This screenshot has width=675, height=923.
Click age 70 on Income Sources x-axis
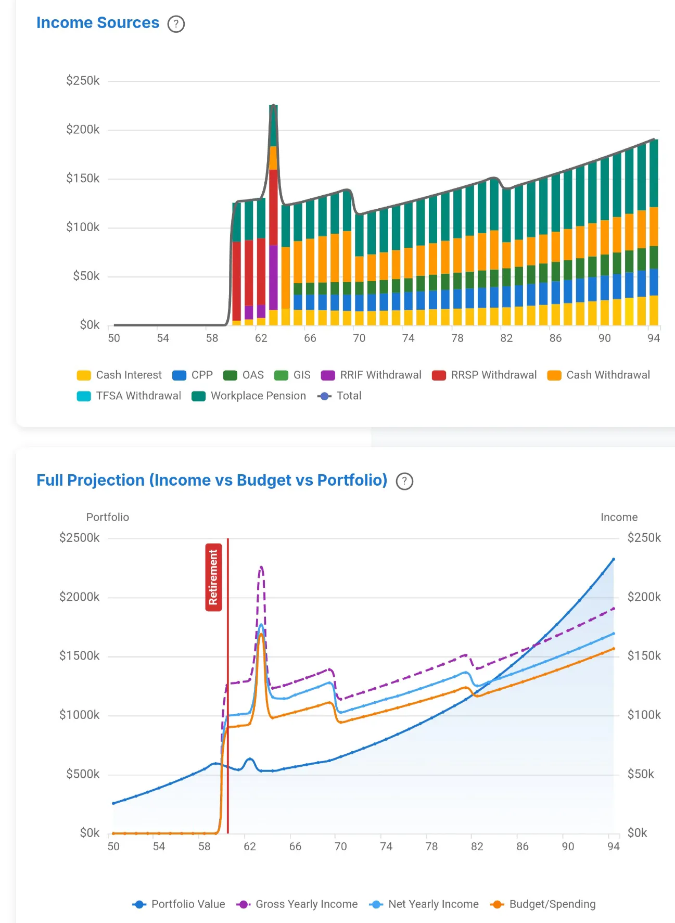pyautogui.click(x=359, y=338)
